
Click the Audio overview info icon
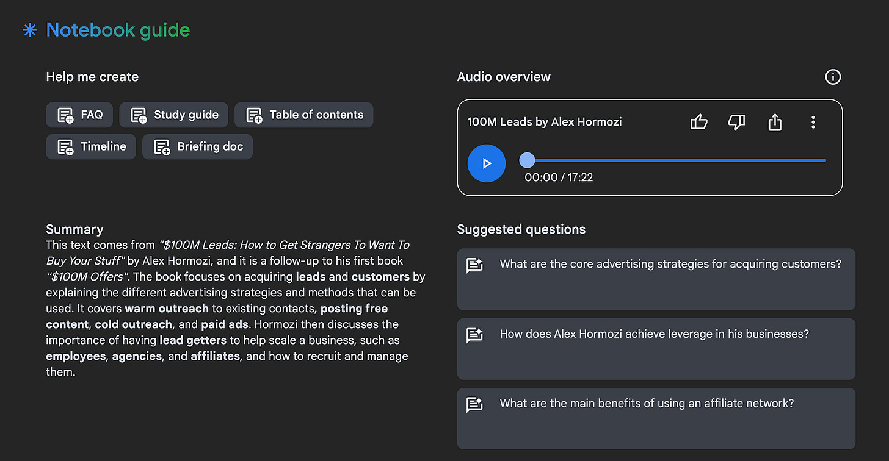point(833,77)
